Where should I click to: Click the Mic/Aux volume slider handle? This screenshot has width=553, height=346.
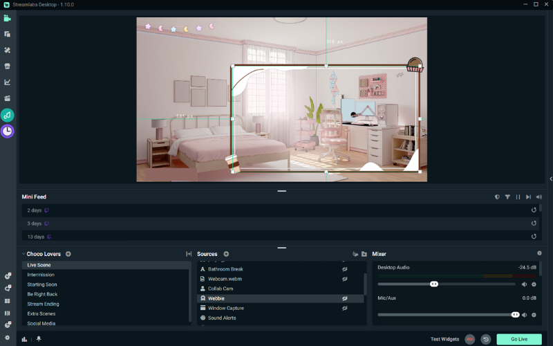(x=515, y=314)
